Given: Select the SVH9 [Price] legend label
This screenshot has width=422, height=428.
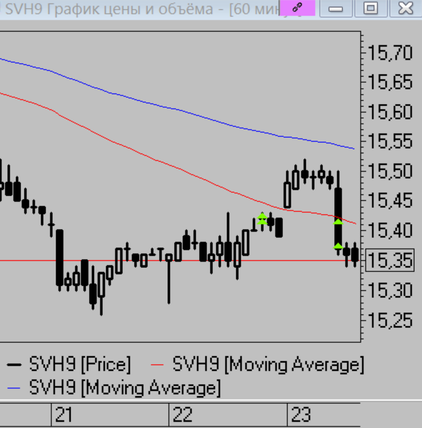Looking at the screenshot, I should click(80, 365).
